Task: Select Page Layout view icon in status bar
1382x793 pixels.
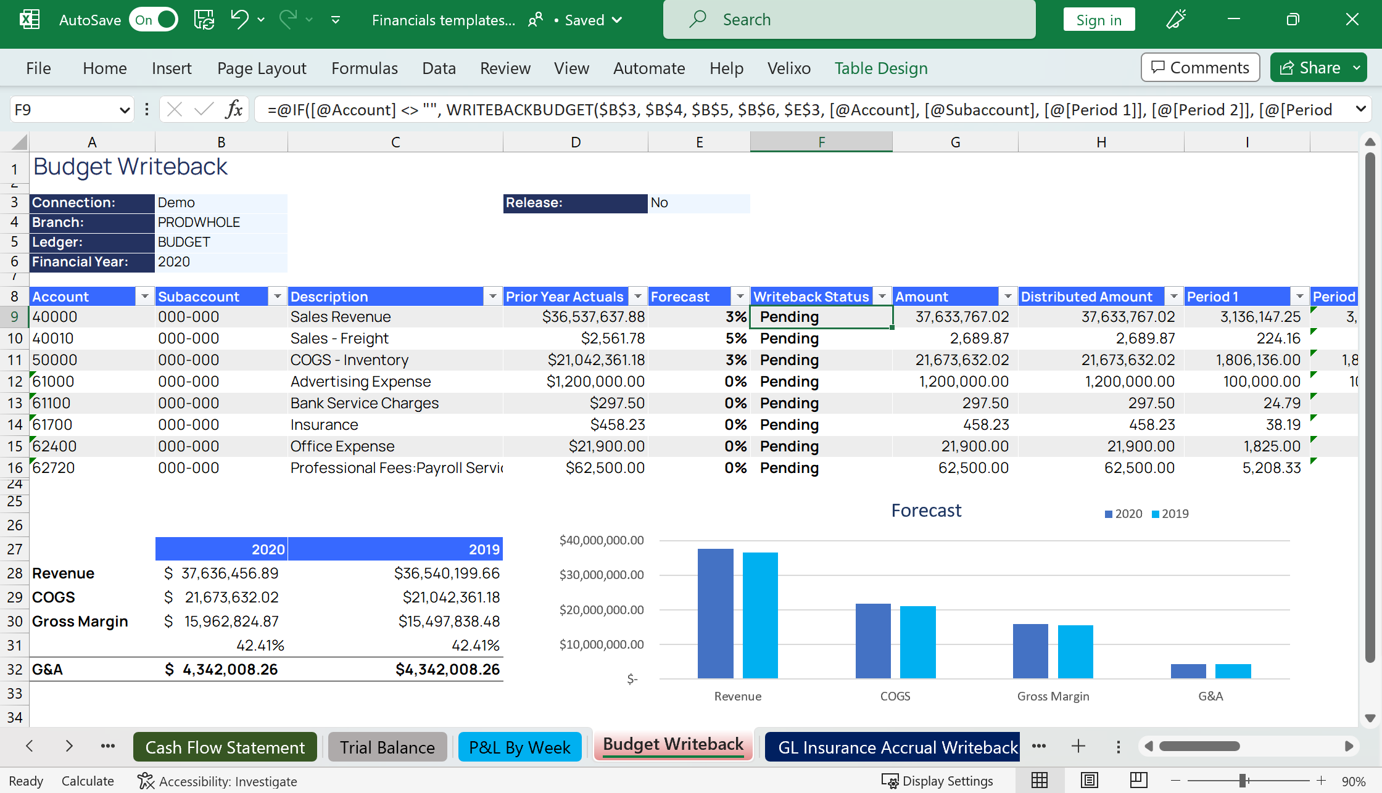Action: click(1090, 781)
